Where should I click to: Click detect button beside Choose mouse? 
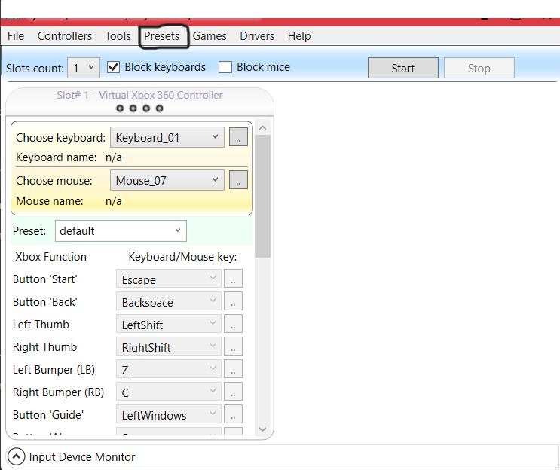click(x=238, y=180)
